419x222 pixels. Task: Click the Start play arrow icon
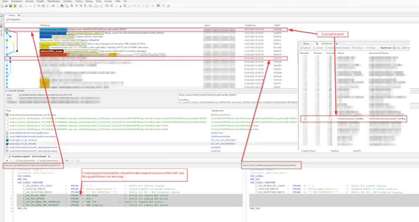tap(116, 6)
